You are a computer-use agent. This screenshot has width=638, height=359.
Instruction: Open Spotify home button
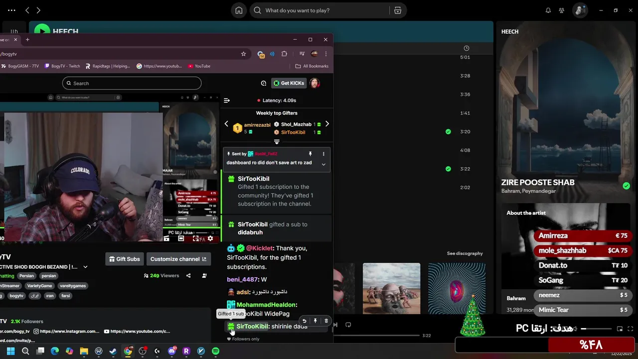(x=239, y=10)
